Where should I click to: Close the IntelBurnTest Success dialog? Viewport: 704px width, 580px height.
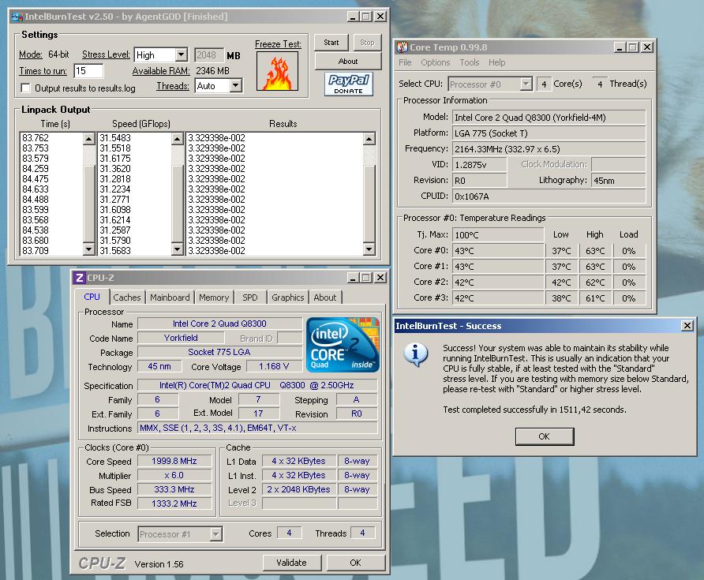tap(687, 325)
